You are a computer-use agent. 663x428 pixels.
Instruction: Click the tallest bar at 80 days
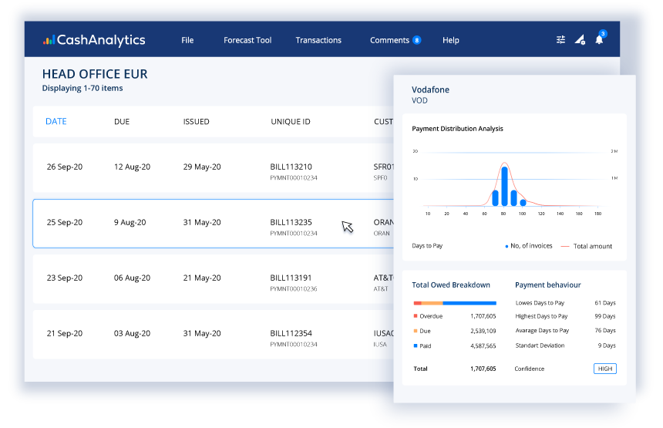click(x=504, y=186)
